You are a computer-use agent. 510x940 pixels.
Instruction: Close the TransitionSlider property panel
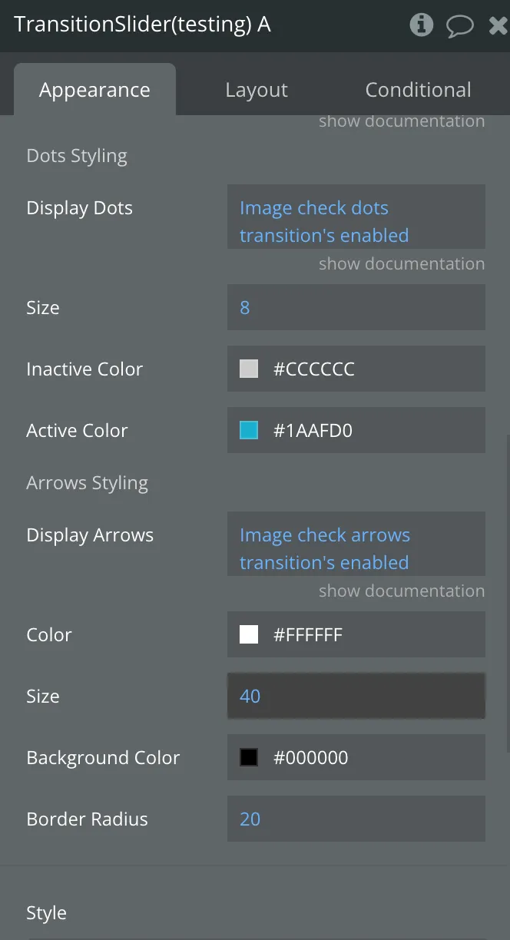pyautogui.click(x=498, y=26)
